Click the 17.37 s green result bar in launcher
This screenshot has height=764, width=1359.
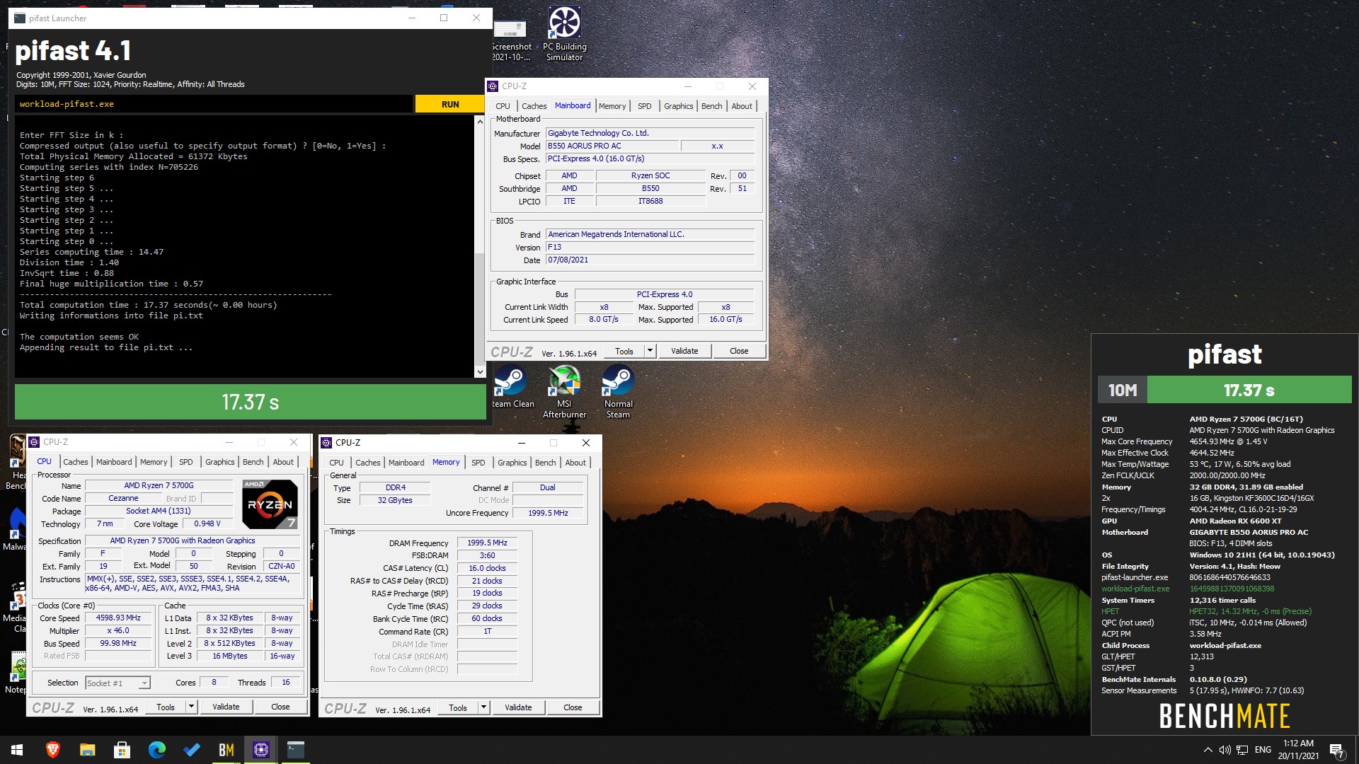tap(251, 402)
